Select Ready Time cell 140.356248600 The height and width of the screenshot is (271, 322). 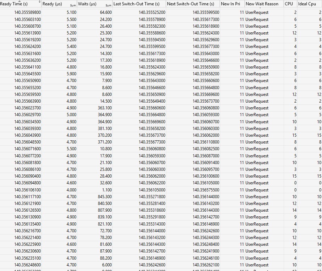point(28,265)
